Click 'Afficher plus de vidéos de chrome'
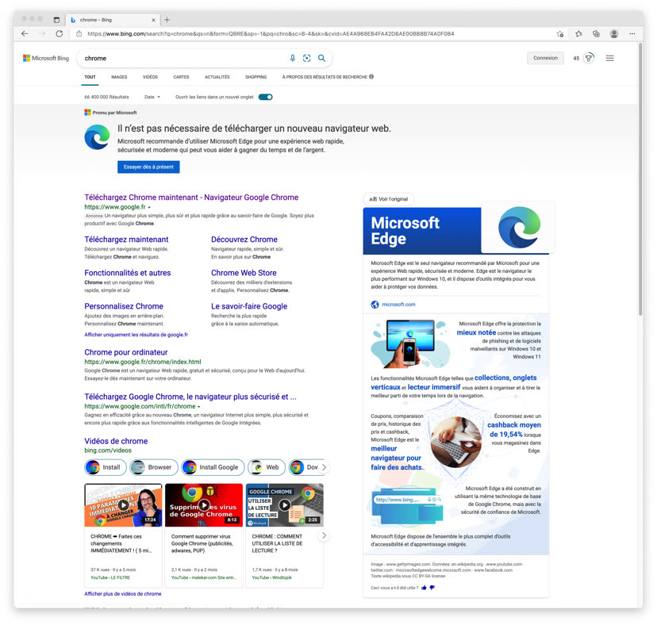This screenshot has height=625, width=657. 123,593
